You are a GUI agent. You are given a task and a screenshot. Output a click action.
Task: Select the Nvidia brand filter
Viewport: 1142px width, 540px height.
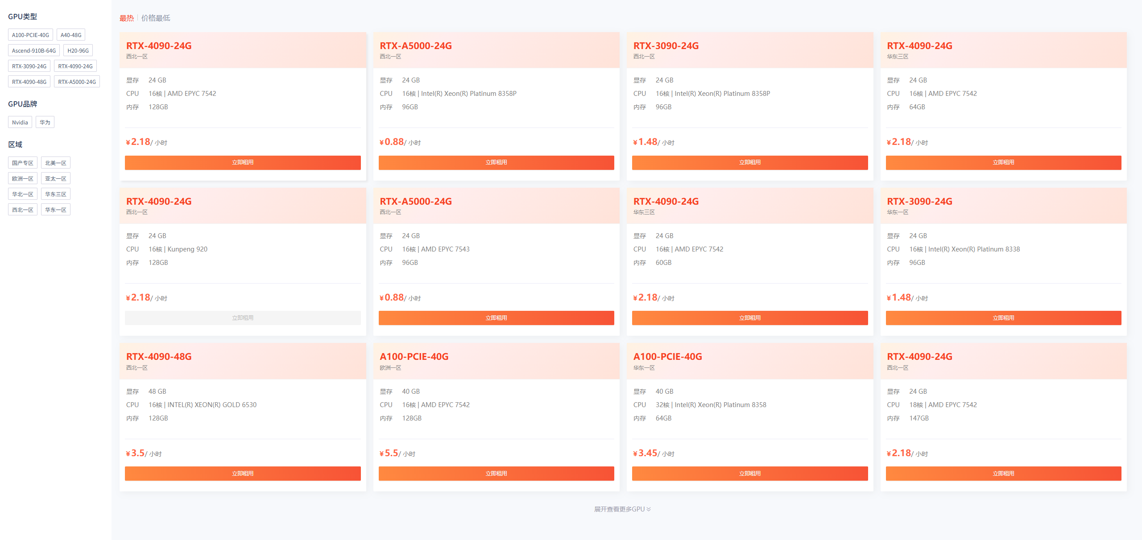[20, 123]
